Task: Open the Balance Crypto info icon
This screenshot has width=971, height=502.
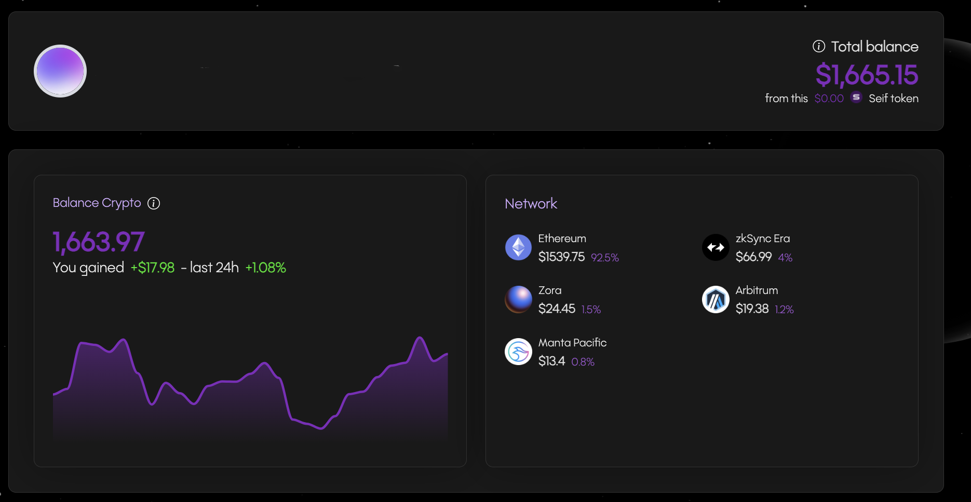Action: click(x=154, y=203)
